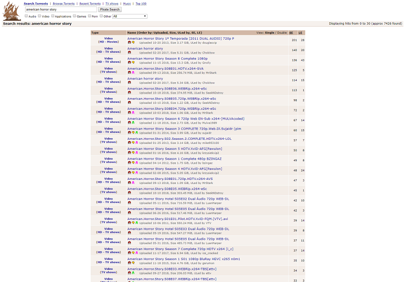Open the Top 100 page
Screen dimensions: 405x282
[x=141, y=4]
